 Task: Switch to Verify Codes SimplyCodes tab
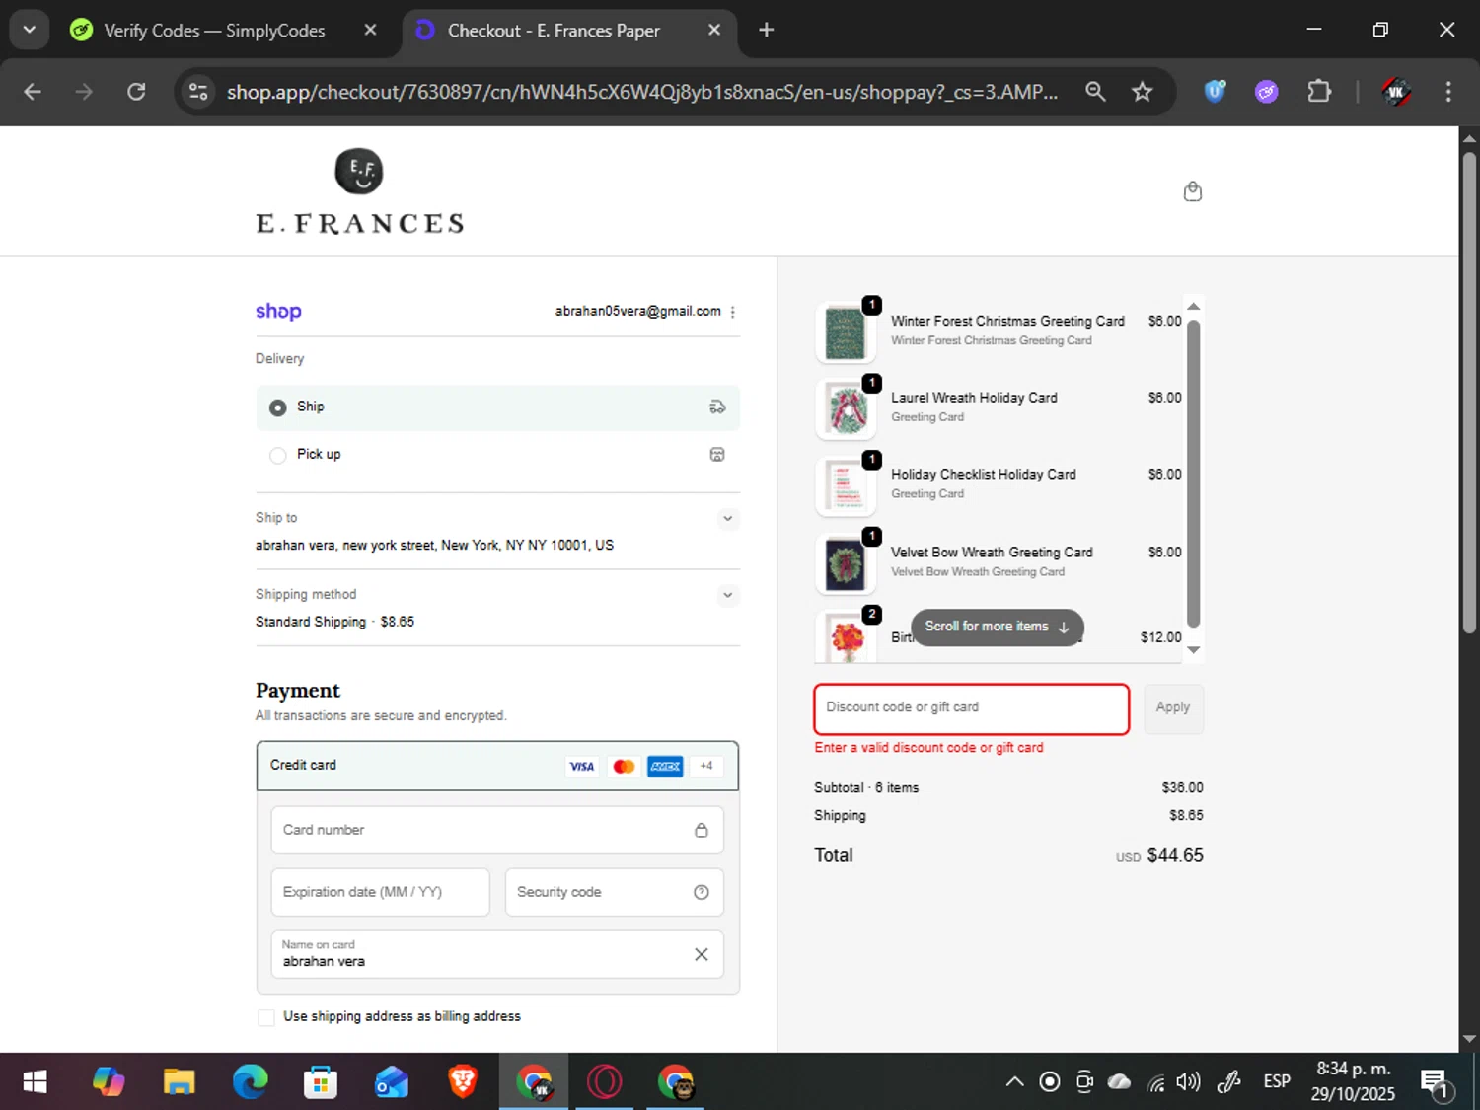[x=215, y=31]
